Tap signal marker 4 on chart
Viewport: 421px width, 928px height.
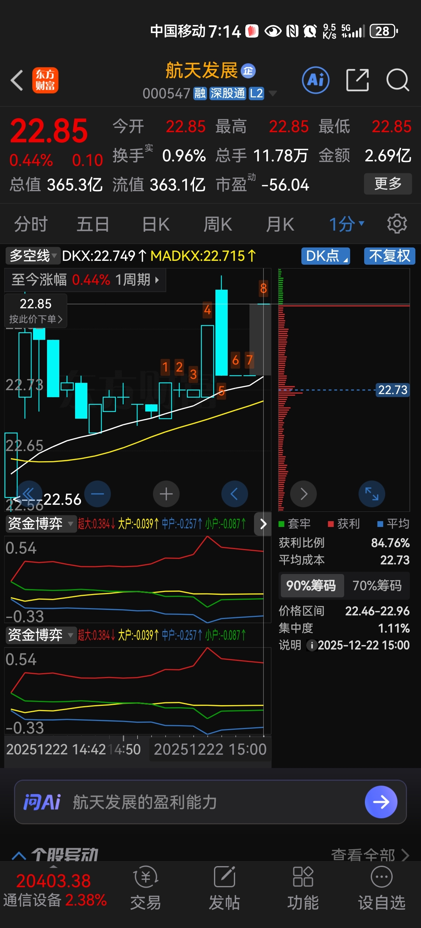207,310
